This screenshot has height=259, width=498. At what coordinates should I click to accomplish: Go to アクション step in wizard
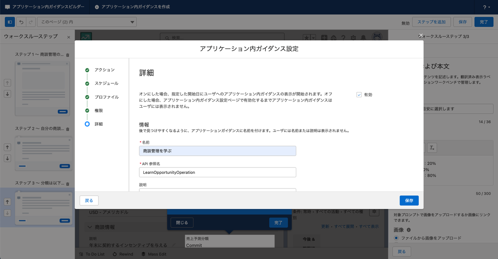point(105,70)
